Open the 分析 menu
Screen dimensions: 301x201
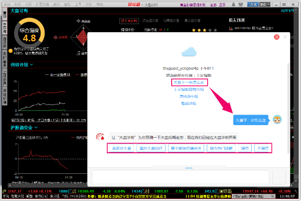click(x=29, y=5)
